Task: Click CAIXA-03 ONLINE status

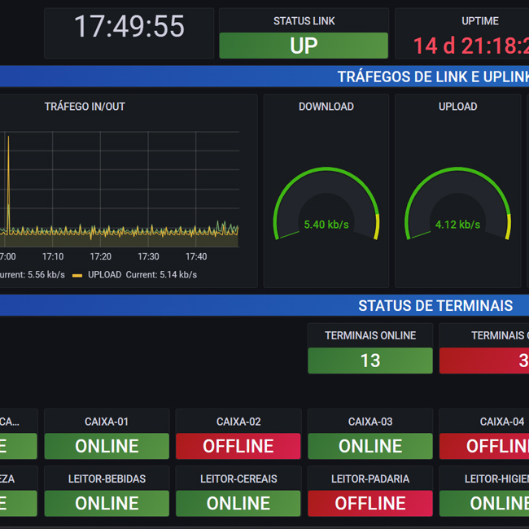Action: point(370,446)
